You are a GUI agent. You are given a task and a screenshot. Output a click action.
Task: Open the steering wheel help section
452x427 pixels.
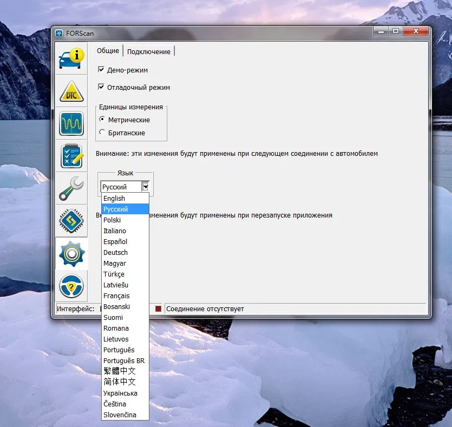pyautogui.click(x=71, y=286)
